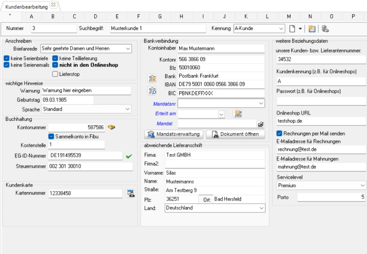Click the Passwort input field

click(321, 101)
